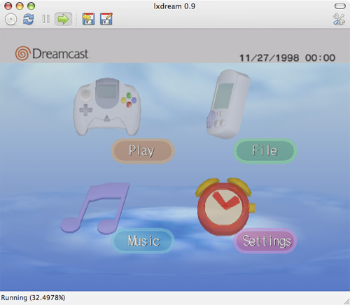
Task: Open the CD-ROM disc mount icon
Action: (x=10, y=19)
